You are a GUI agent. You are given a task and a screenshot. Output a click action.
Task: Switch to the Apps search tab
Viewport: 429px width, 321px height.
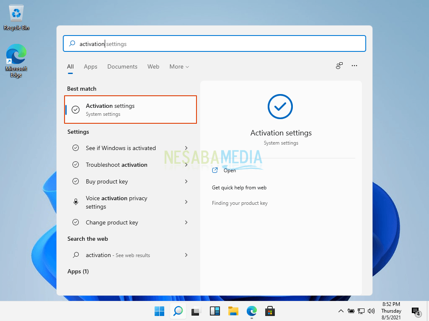coord(90,66)
